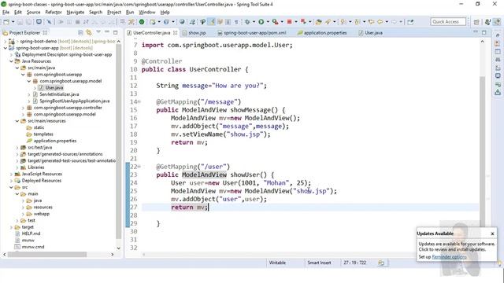Click the Run Last Tool with coverage icon

coord(275,22)
